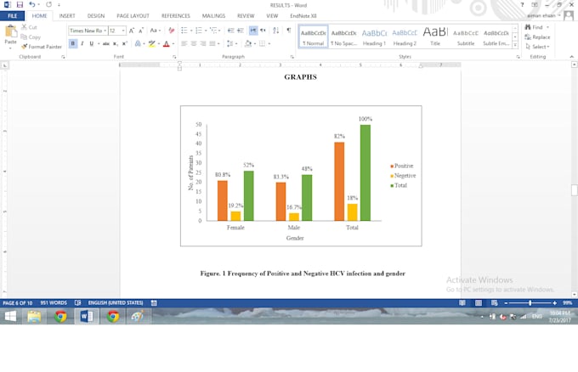Image resolution: width=578 pixels, height=372 pixels.
Task: Click the Clear All Formatting icon
Action: [x=169, y=31]
